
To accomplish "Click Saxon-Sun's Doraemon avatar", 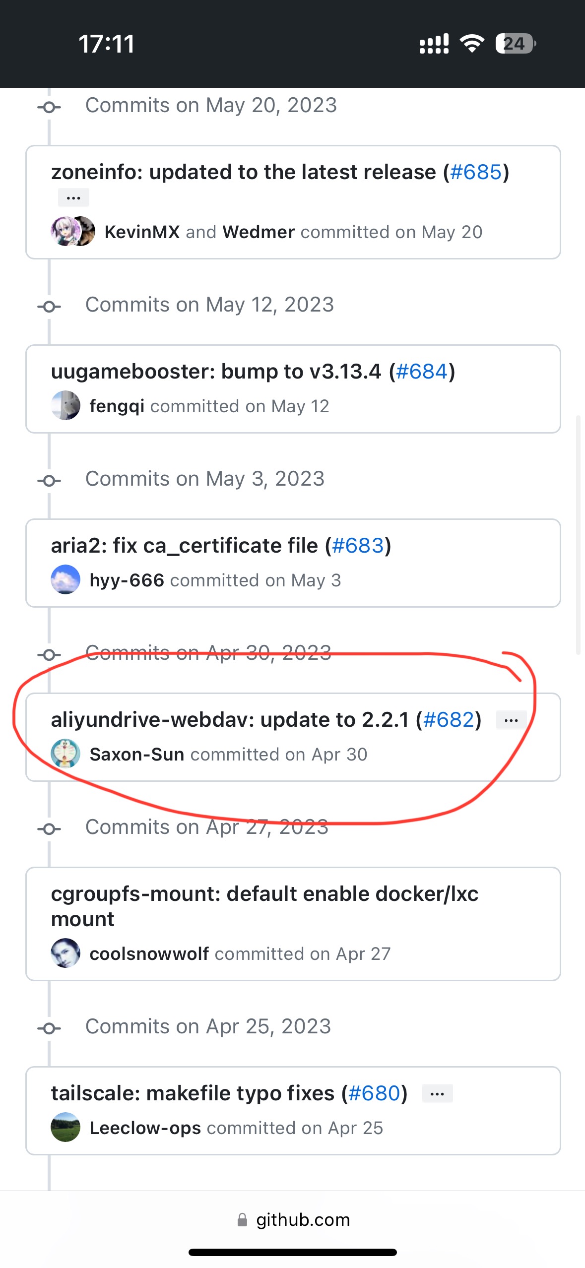I will coord(65,754).
